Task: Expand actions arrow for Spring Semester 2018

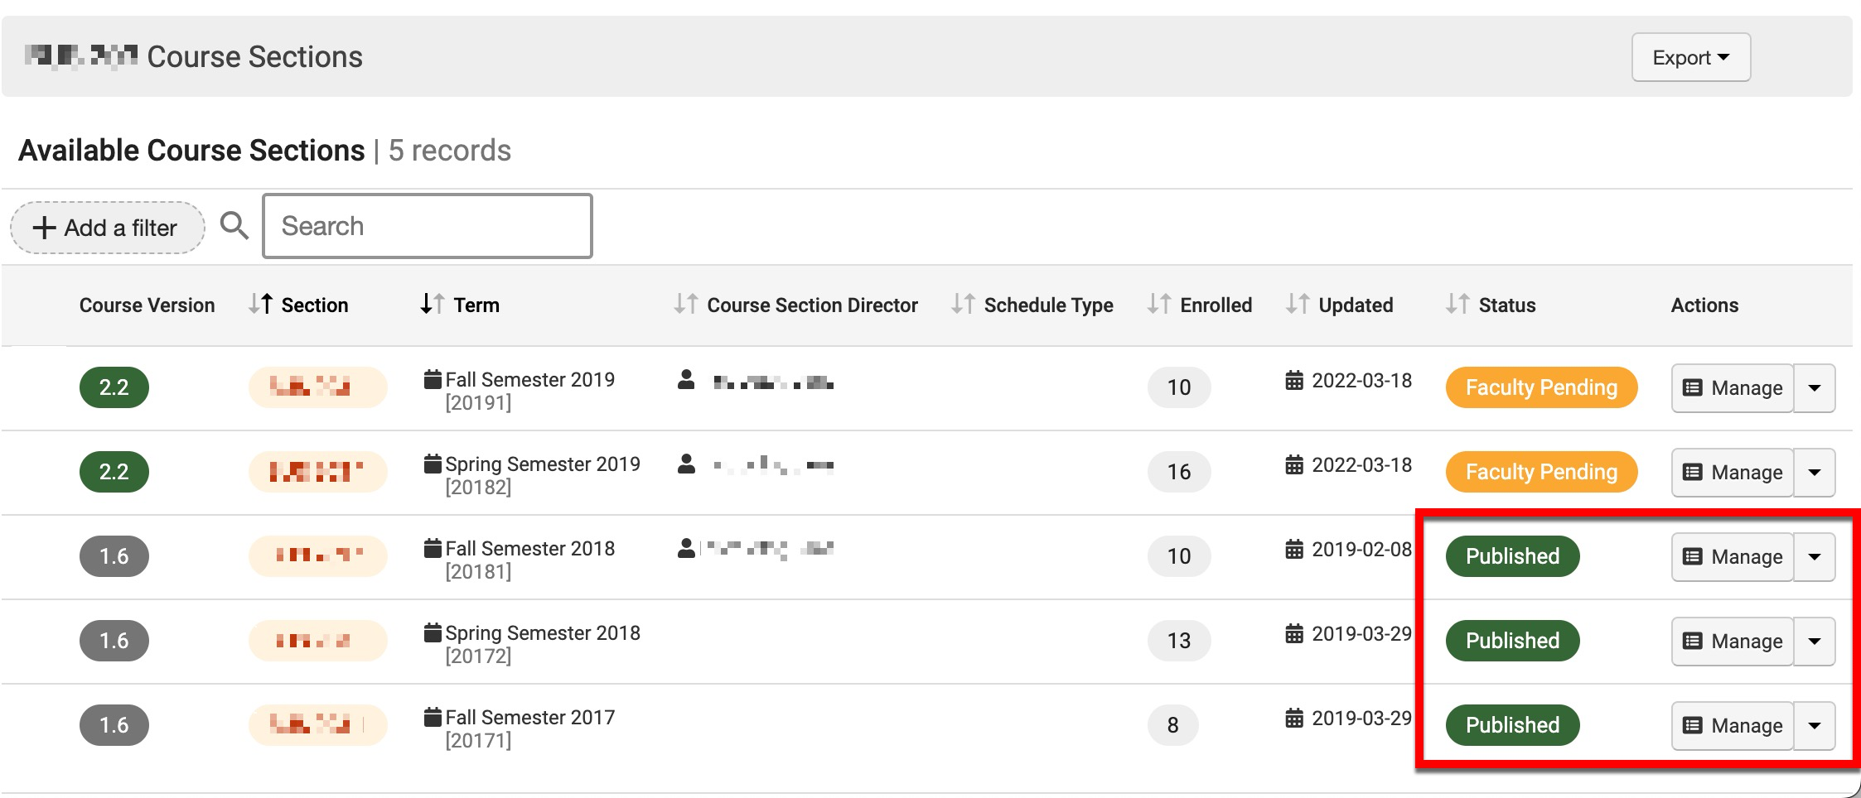Action: (1815, 642)
